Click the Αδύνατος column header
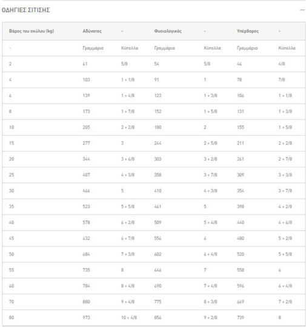The height and width of the screenshot is (327, 306). [x=92, y=31]
